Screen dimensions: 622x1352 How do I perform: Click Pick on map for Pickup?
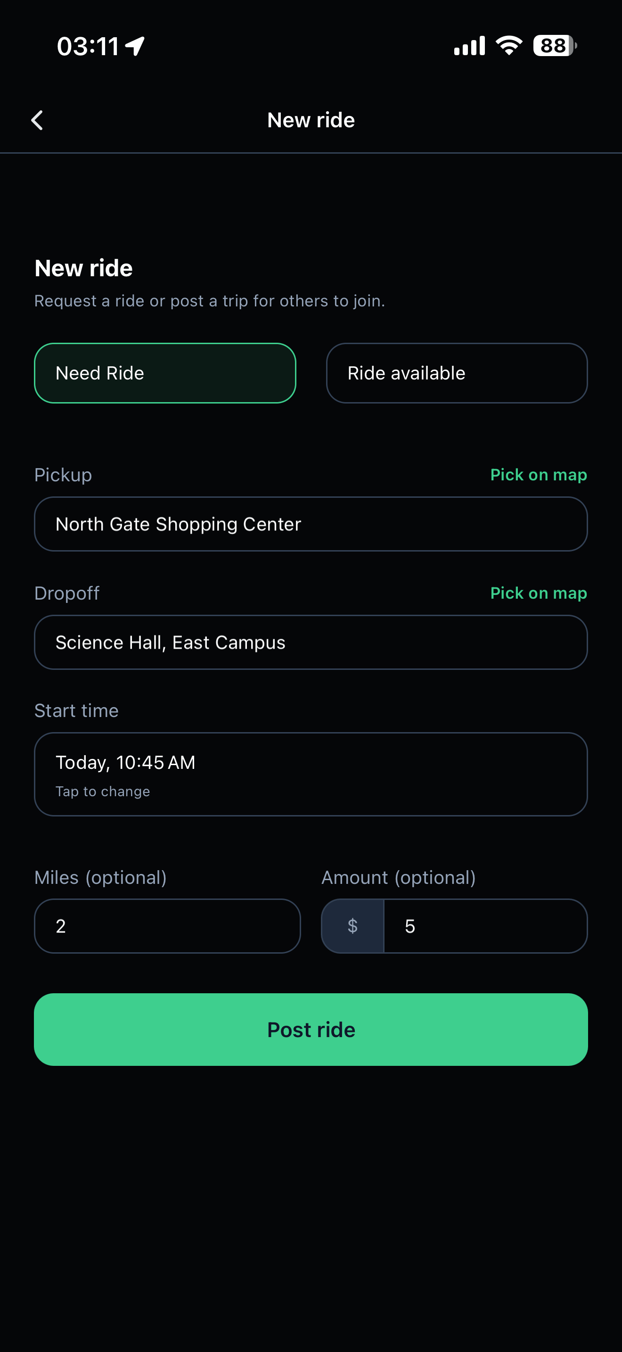point(538,474)
